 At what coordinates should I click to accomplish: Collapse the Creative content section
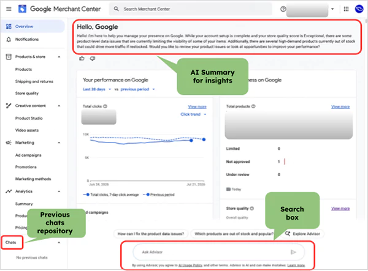click(x=59, y=106)
